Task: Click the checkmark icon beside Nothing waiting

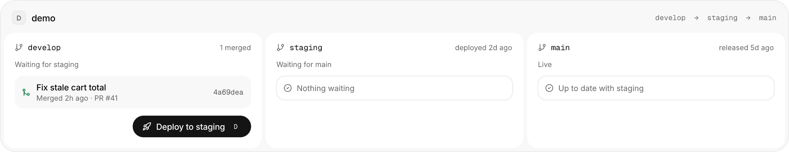Action: pyautogui.click(x=288, y=88)
